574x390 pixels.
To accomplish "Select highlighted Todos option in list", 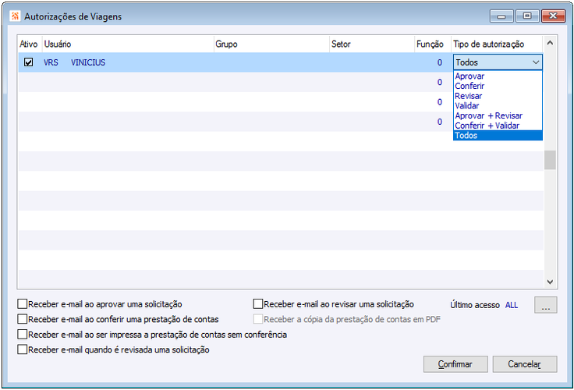I will tap(498, 136).
